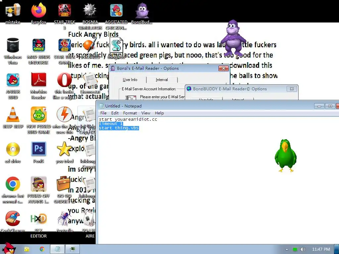
Task: Open the 'STAR TREK GAME' desktop icon
Action: pos(65,45)
